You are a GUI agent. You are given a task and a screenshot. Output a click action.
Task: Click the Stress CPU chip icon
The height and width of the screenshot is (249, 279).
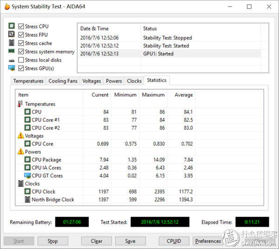[x=12, y=26]
